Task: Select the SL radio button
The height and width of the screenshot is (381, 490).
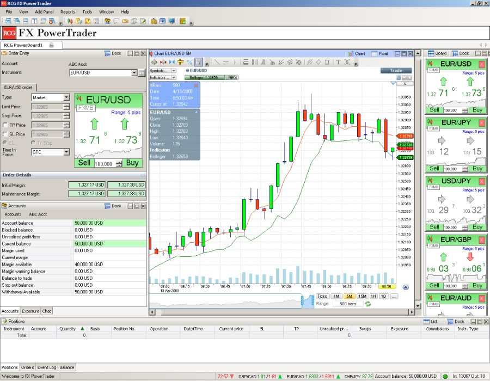Action: (5, 143)
